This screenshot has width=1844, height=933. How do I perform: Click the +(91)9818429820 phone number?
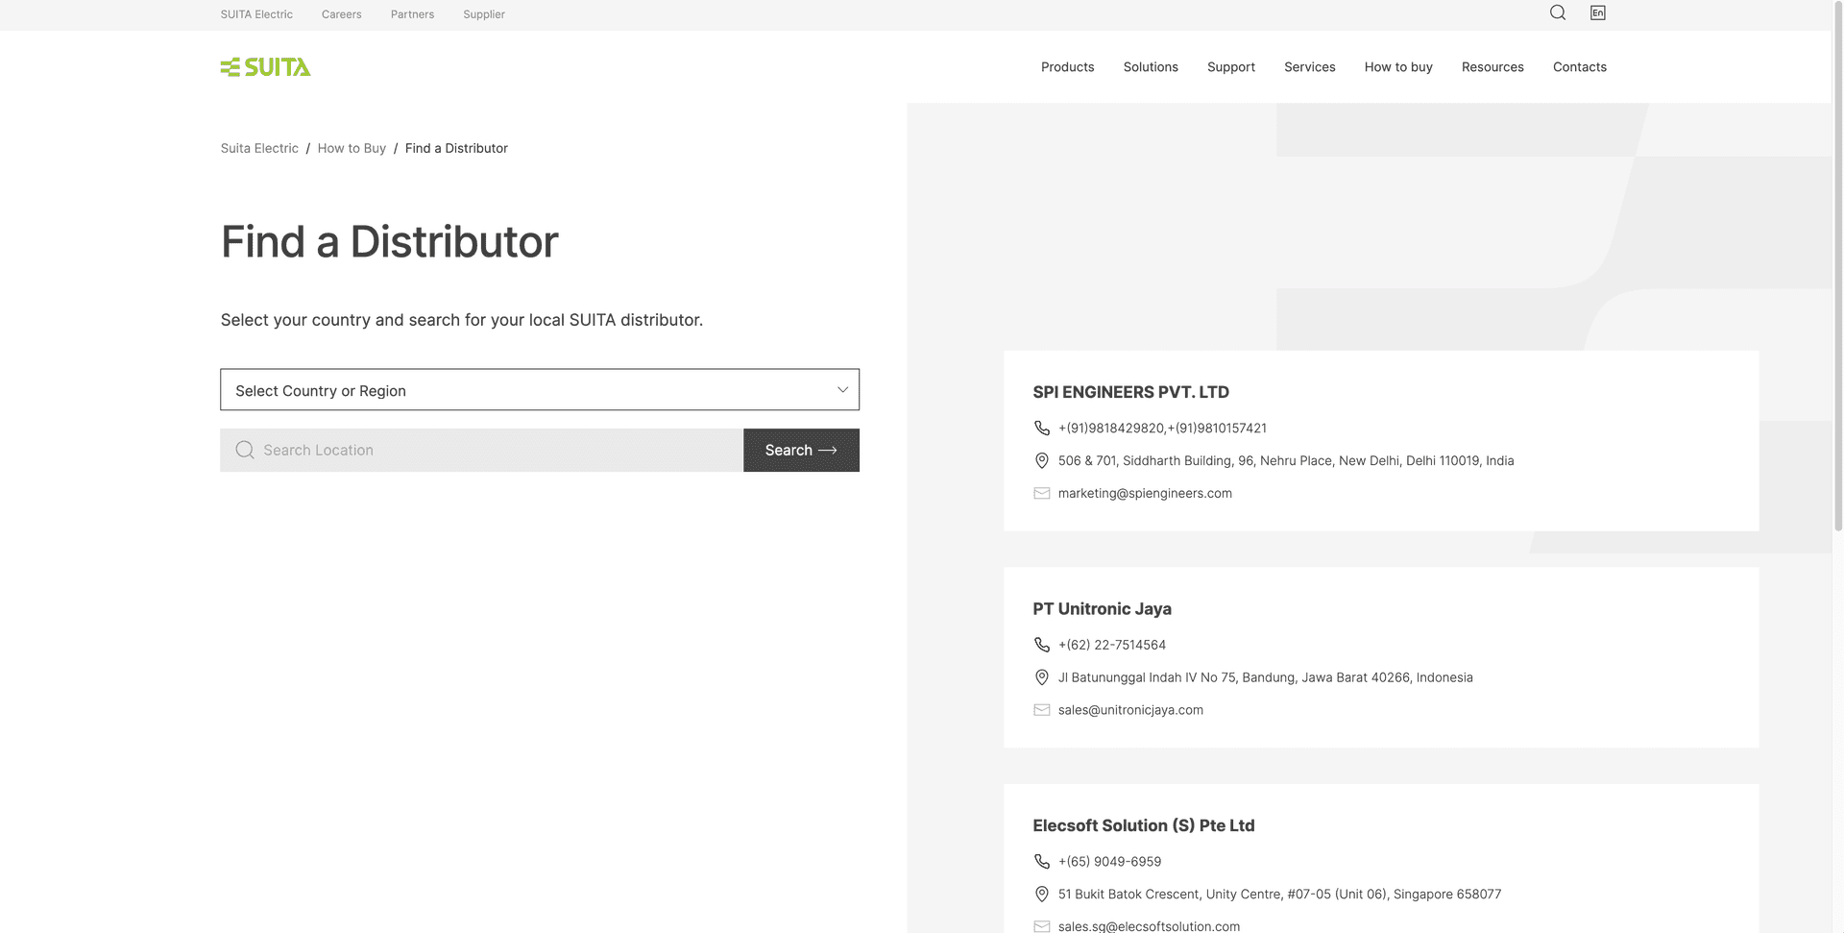click(x=1111, y=429)
